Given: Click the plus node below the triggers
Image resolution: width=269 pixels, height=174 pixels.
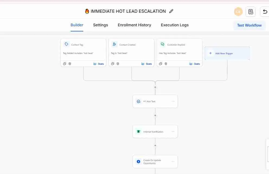Looking at the screenshot, I should coord(155,87).
